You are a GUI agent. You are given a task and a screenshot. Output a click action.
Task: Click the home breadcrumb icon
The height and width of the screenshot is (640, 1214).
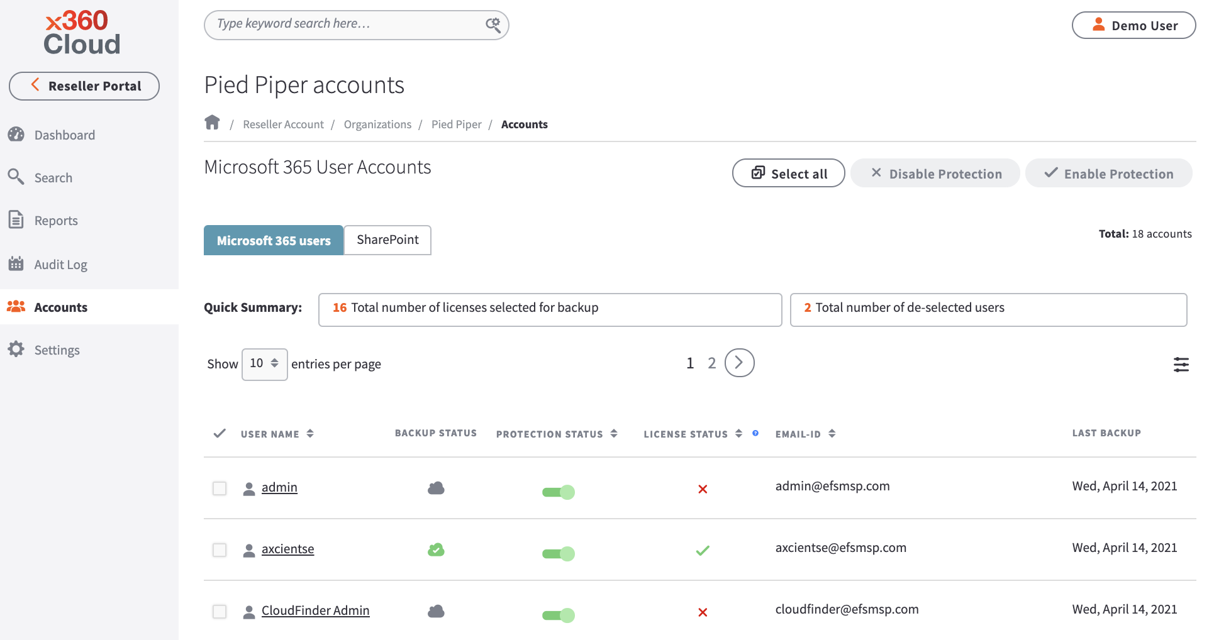(212, 123)
